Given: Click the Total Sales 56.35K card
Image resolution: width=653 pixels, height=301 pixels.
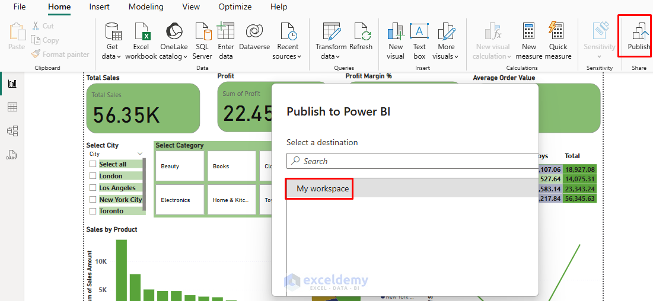Looking at the screenshot, I should pos(143,108).
